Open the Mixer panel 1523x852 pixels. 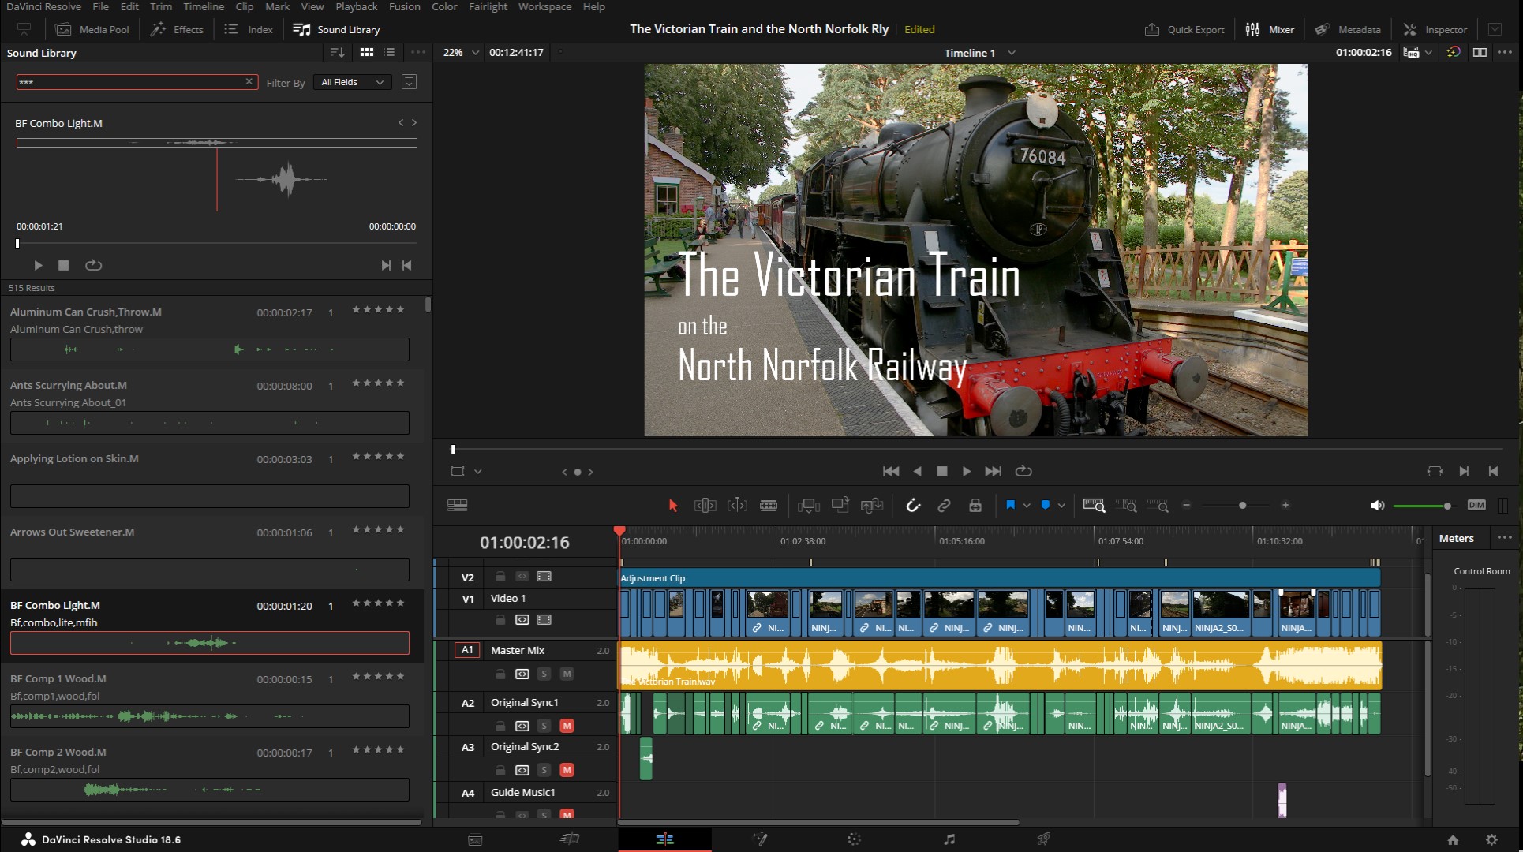point(1270,29)
